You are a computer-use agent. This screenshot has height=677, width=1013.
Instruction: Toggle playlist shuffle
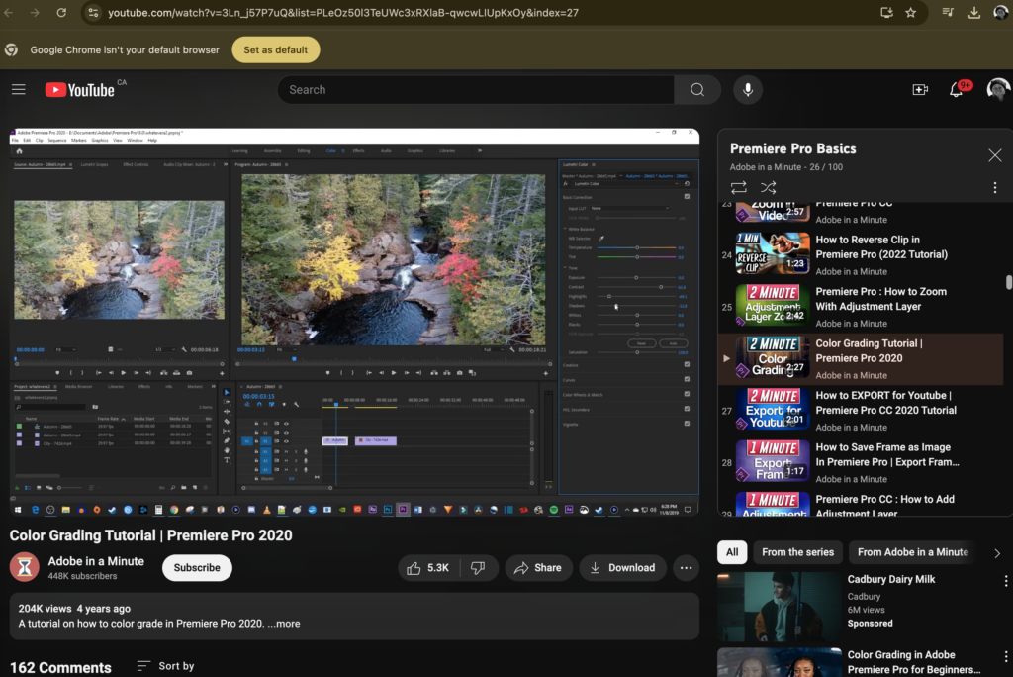768,187
